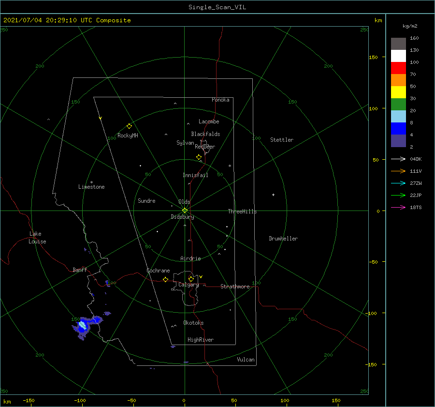
Task: Click light-blue storm cell core southwest
Action: [x=82, y=325]
